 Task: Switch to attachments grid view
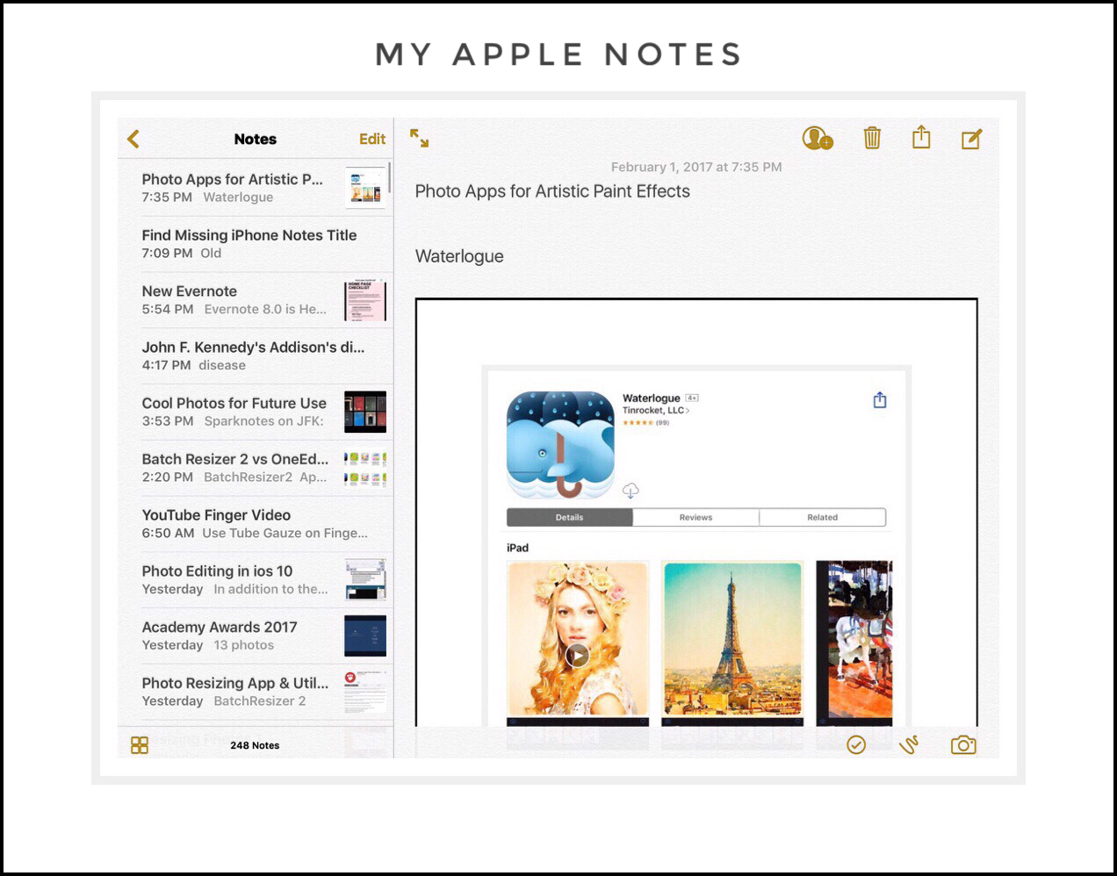point(140,745)
